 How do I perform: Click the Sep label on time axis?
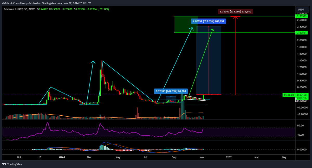[174, 157]
